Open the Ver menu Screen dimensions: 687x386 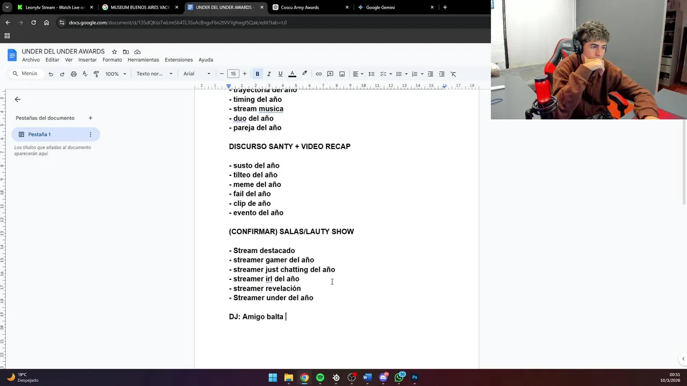tap(69, 60)
